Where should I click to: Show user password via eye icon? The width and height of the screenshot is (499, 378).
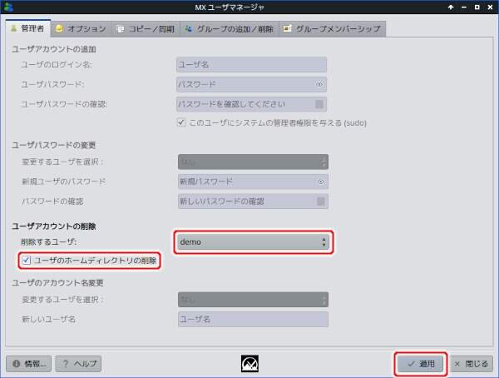click(x=319, y=84)
